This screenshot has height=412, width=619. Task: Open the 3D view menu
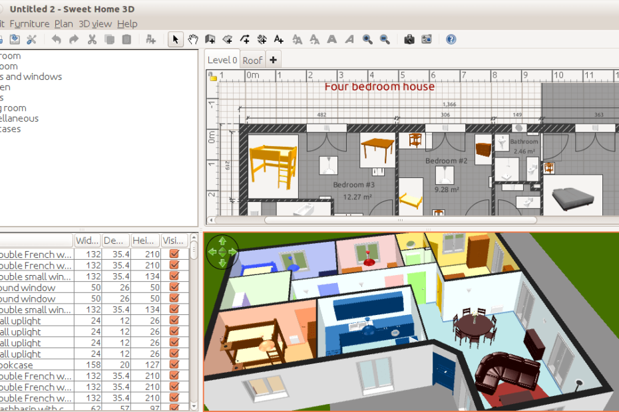point(95,24)
